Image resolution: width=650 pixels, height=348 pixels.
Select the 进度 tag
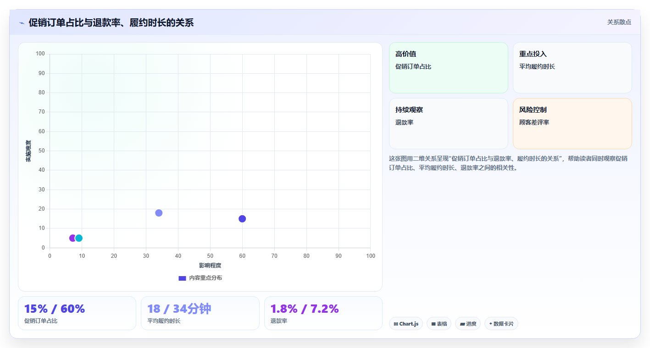tap(468, 324)
